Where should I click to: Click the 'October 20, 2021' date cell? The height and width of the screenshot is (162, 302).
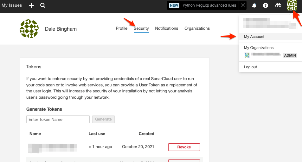click(x=138, y=147)
